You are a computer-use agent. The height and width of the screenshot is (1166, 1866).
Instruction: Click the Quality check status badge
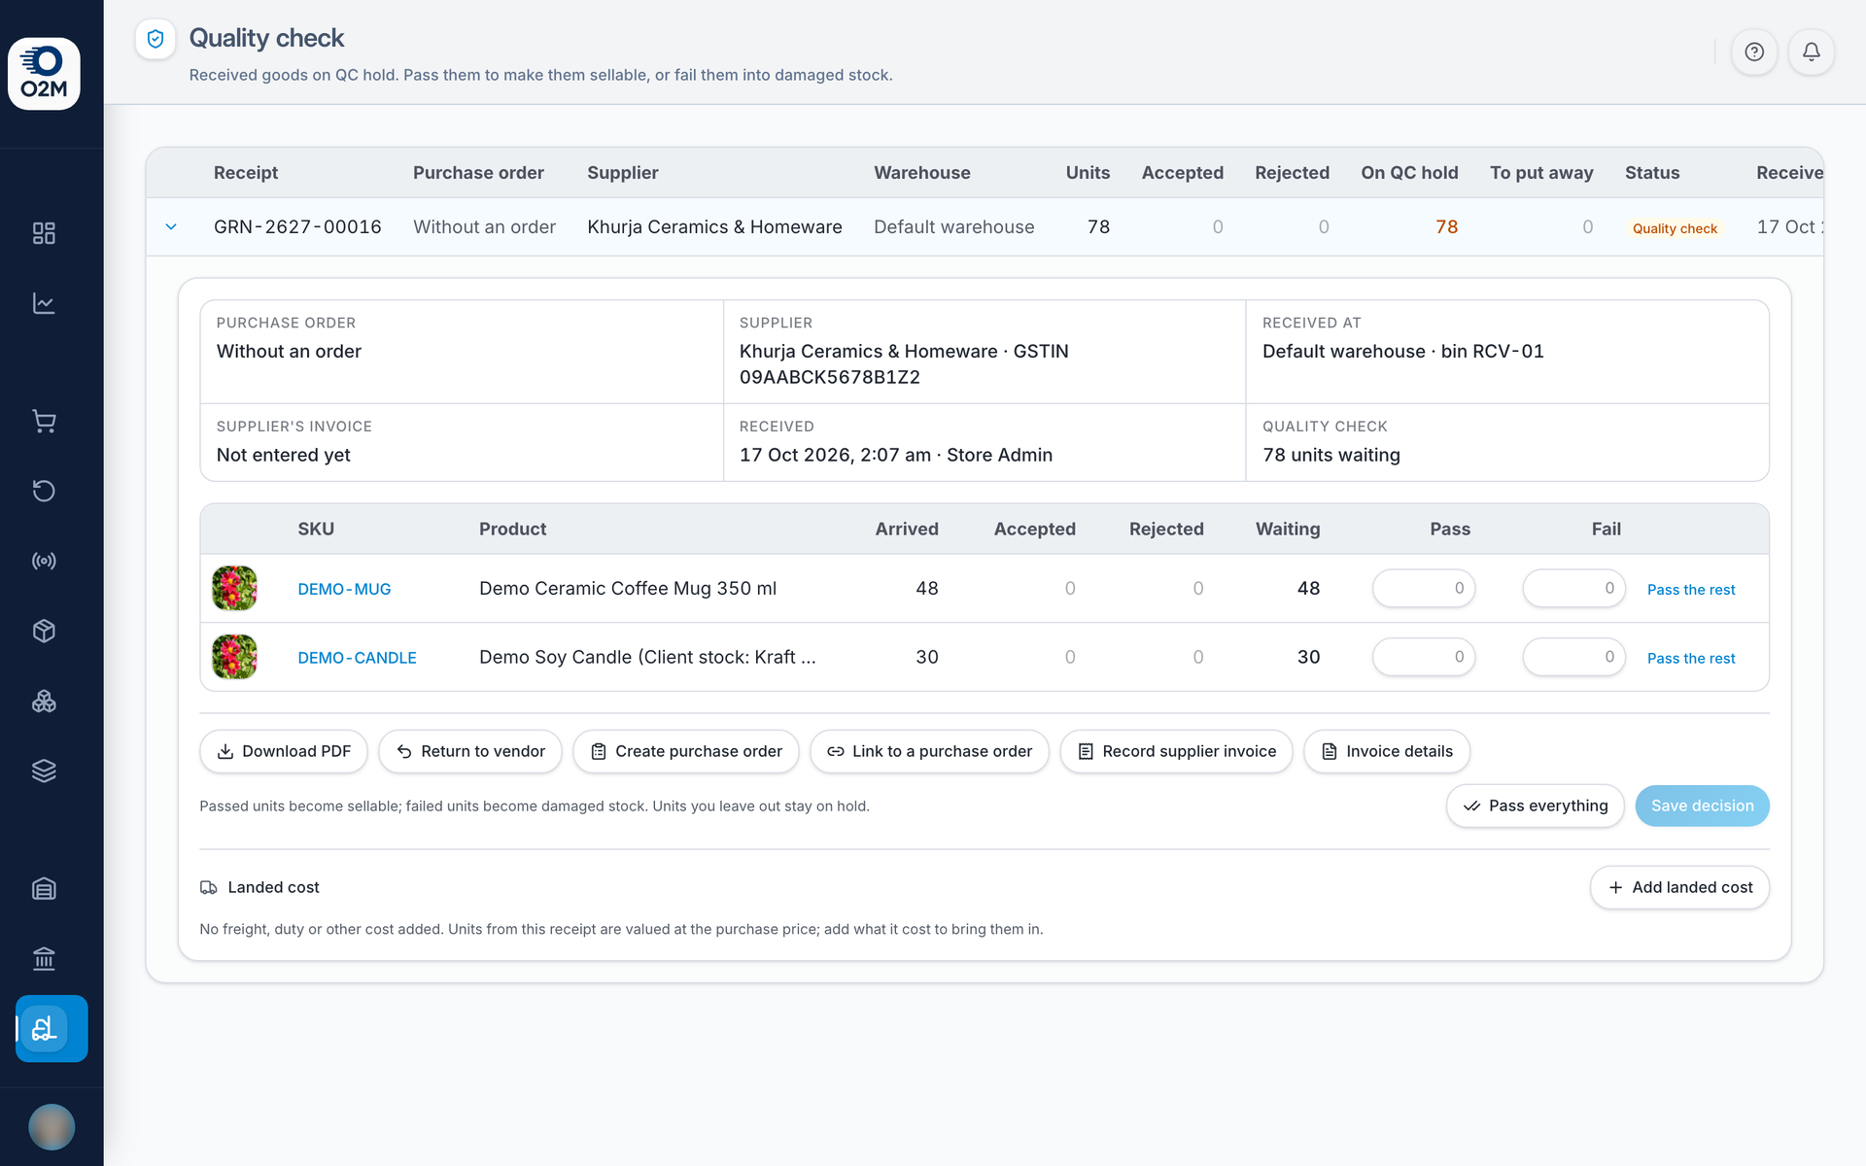(x=1675, y=228)
